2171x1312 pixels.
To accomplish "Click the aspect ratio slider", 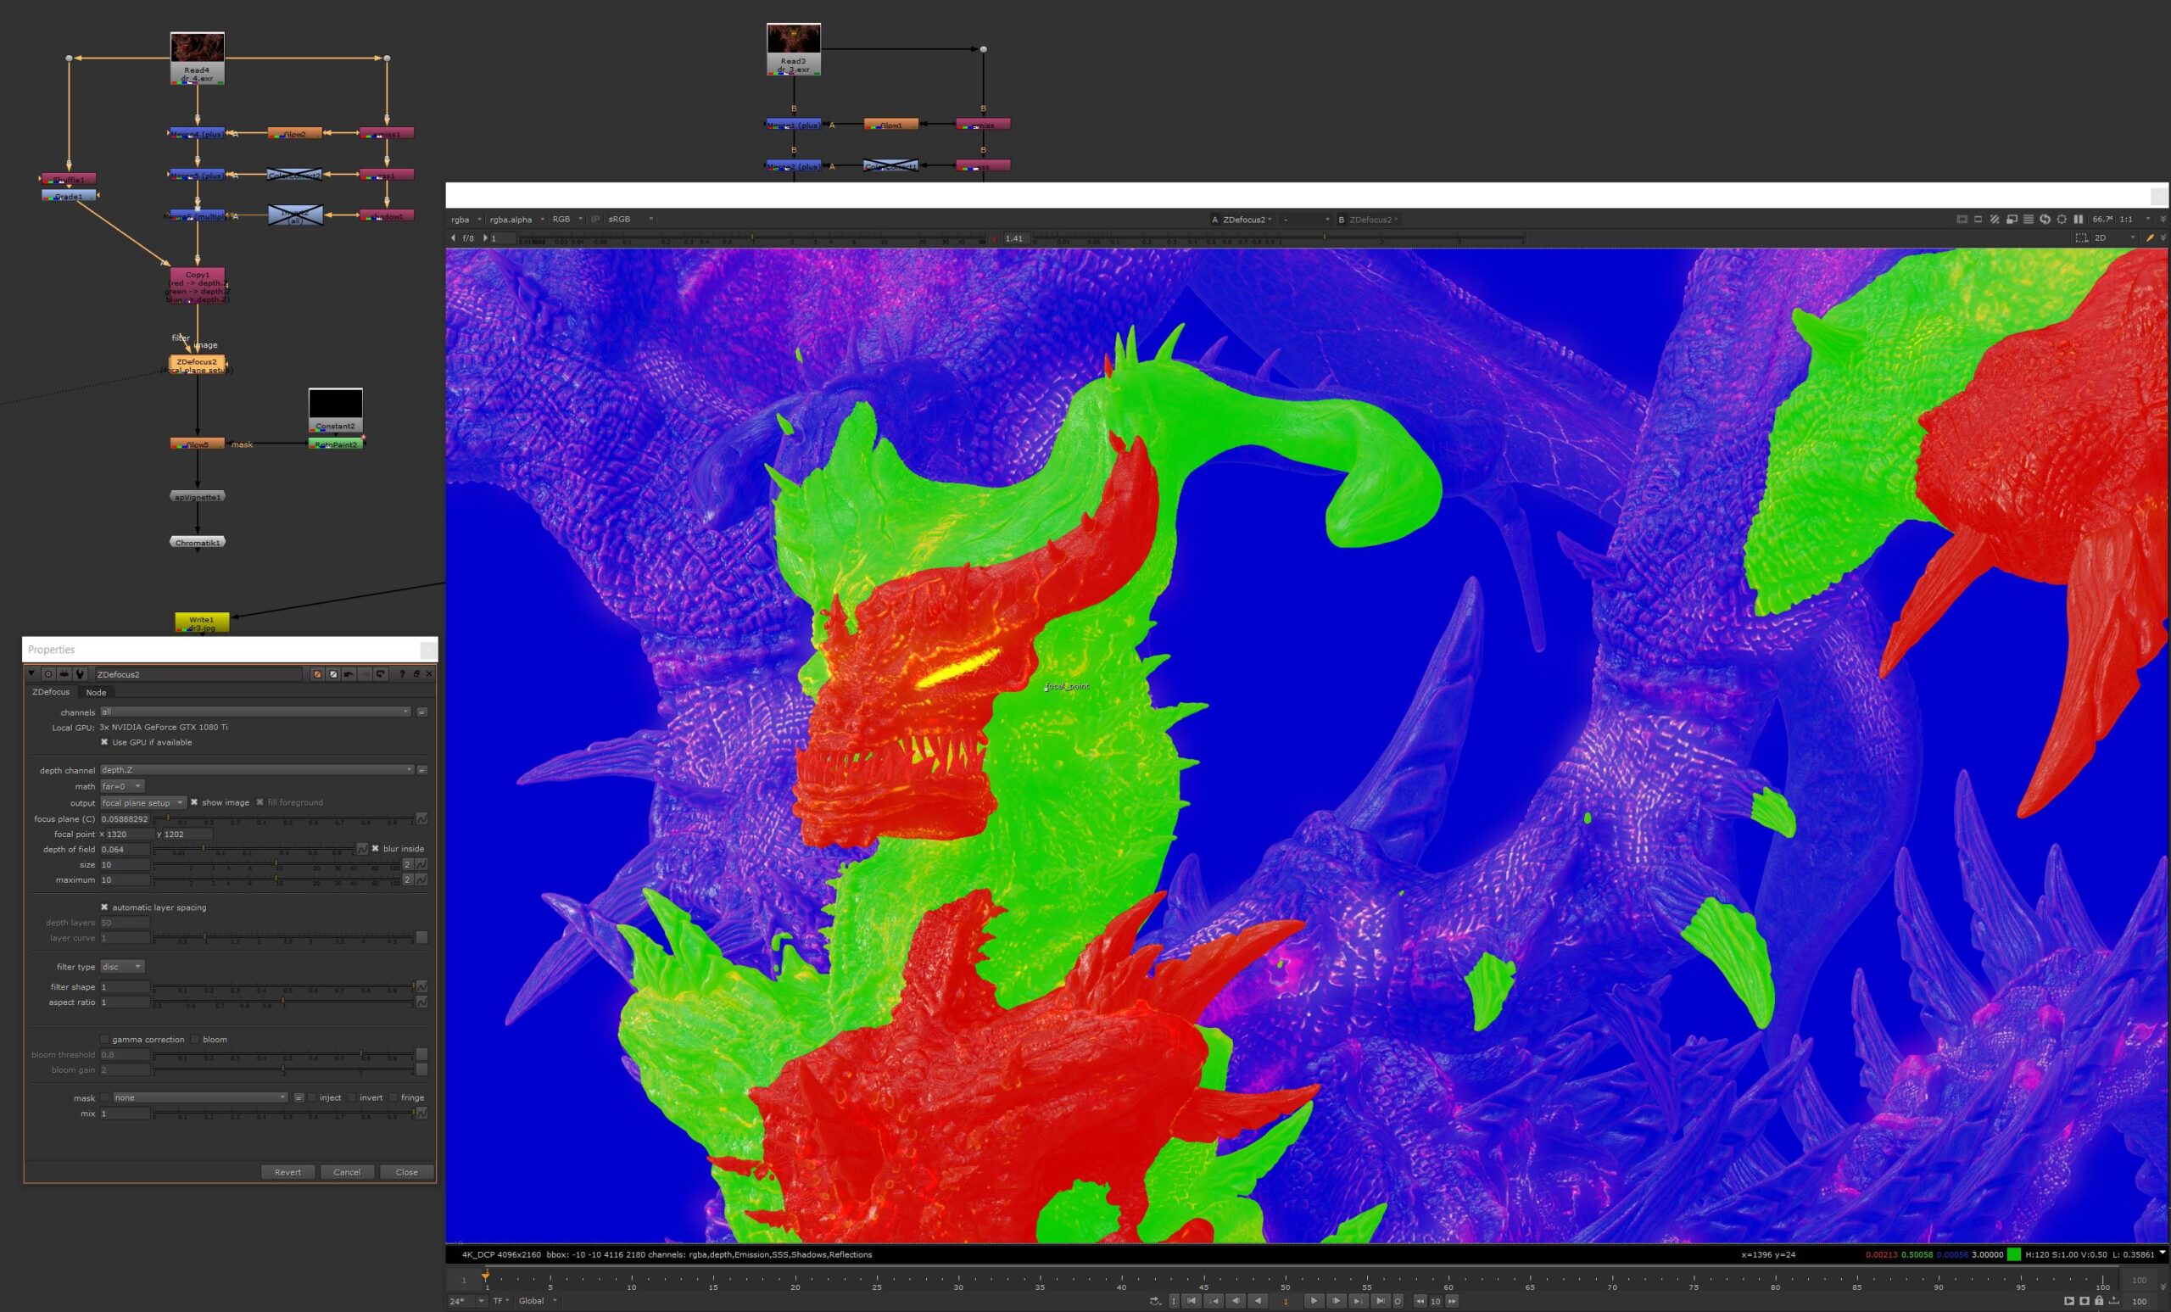I will [284, 1002].
